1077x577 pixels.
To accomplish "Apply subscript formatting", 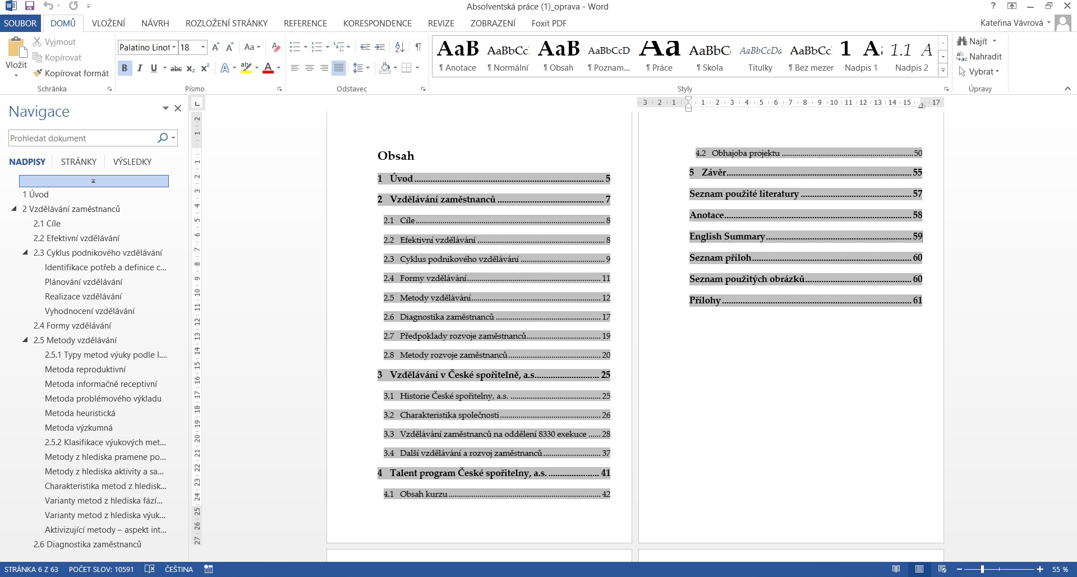I will pyautogui.click(x=191, y=68).
